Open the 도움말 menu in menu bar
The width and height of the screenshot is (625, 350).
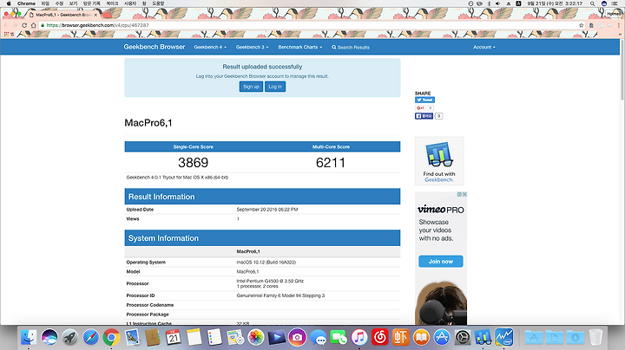tap(158, 3)
